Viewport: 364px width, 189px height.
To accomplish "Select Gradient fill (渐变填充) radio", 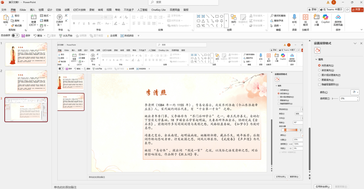I will click(x=320, y=70).
